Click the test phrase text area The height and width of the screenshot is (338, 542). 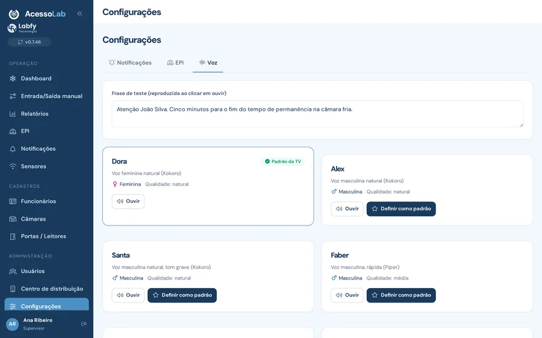(x=317, y=114)
